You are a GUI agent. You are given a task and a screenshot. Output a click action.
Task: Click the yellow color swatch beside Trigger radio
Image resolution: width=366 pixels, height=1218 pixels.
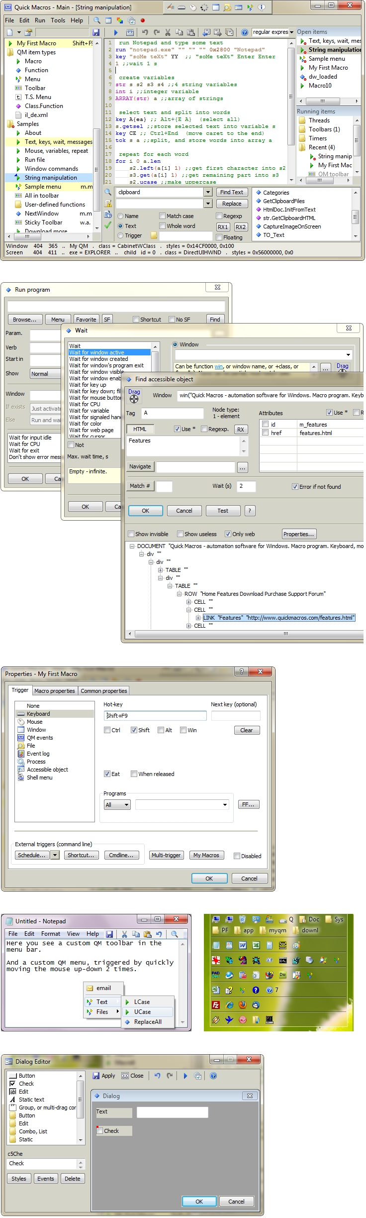154,235
